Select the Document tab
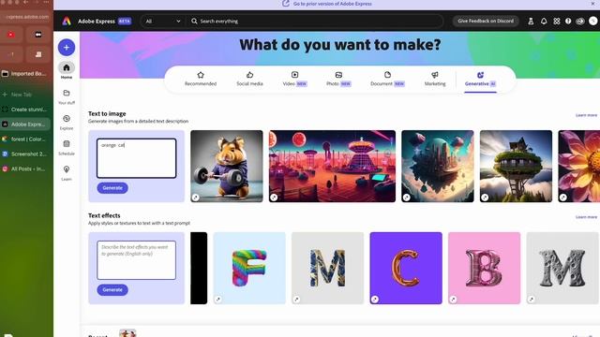 coord(387,79)
